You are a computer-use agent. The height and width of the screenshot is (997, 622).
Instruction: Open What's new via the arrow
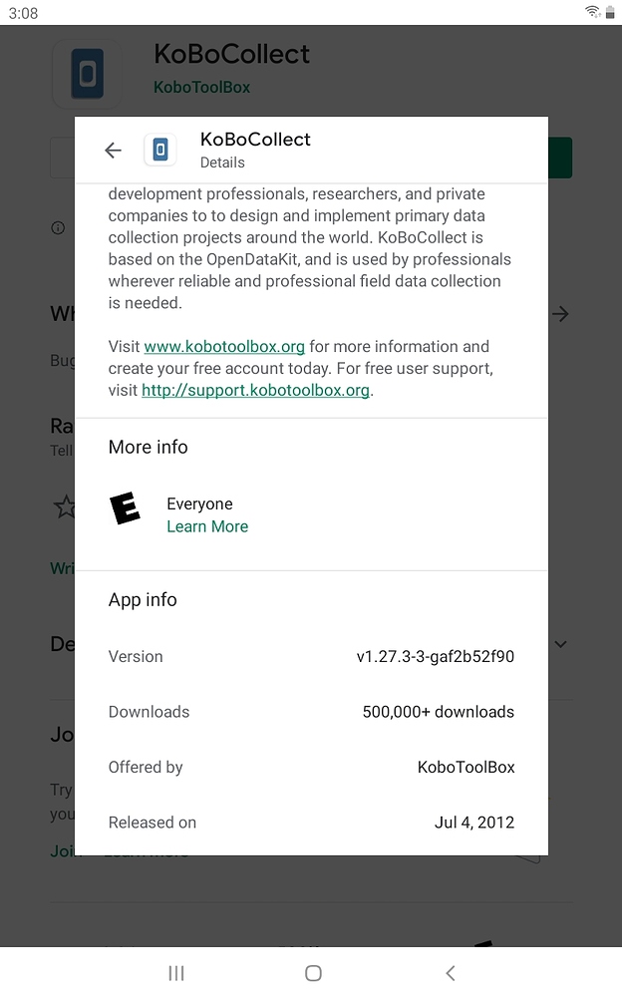(560, 314)
